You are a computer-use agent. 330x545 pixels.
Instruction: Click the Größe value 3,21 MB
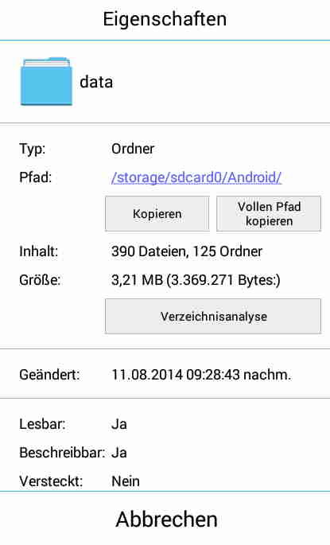pos(137,280)
